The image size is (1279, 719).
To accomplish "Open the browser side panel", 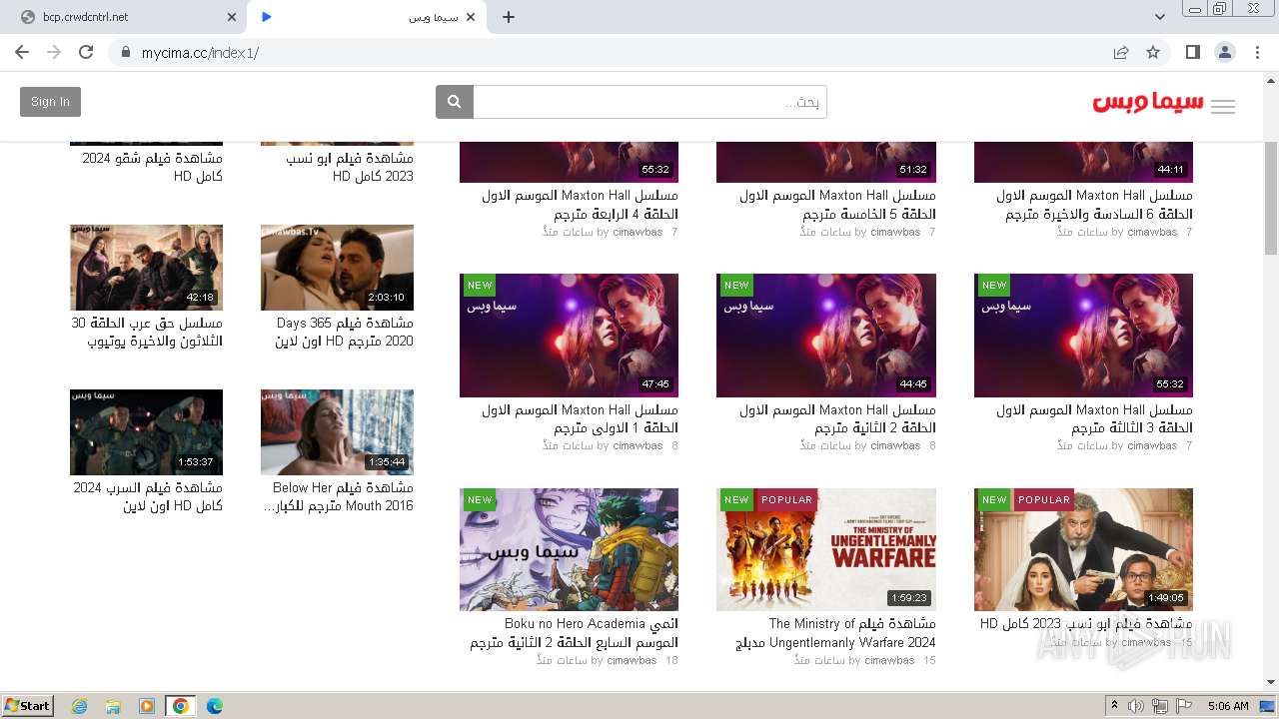I will 1192,52.
